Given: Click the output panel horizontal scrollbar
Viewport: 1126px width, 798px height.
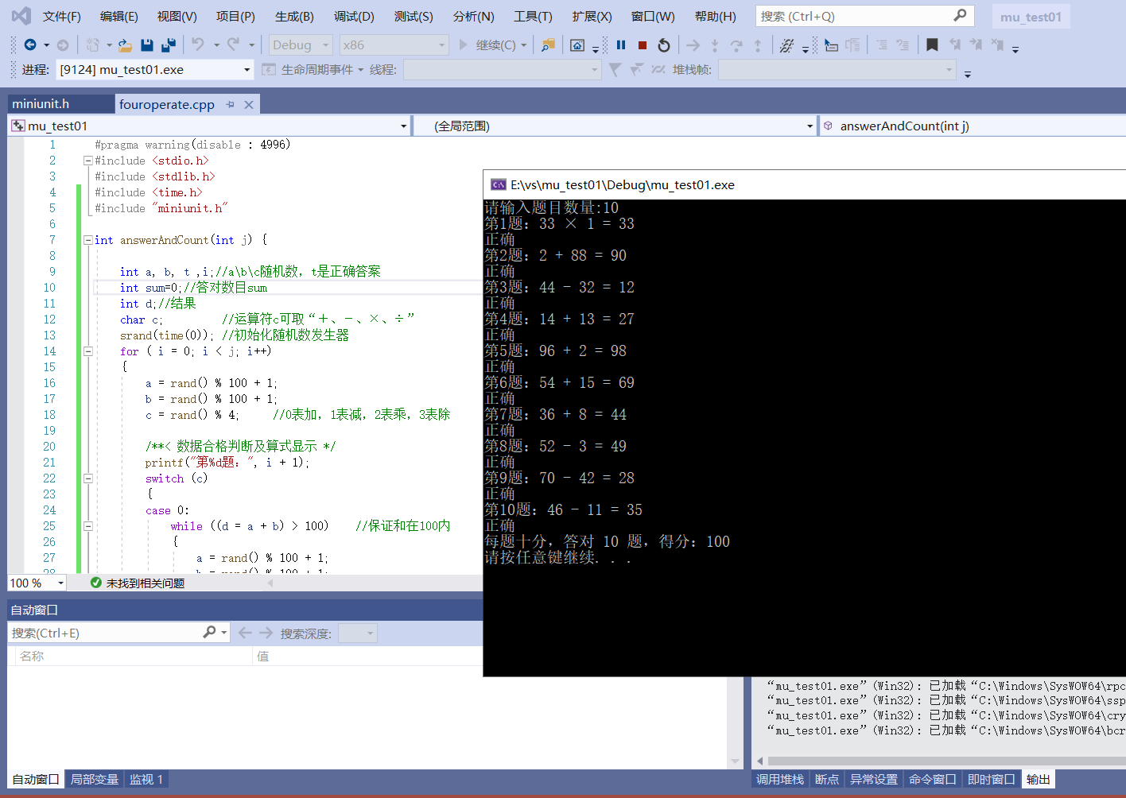Looking at the screenshot, I should (938, 761).
